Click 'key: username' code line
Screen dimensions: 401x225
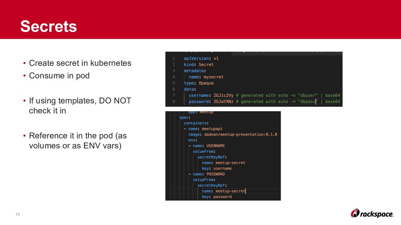(217, 168)
